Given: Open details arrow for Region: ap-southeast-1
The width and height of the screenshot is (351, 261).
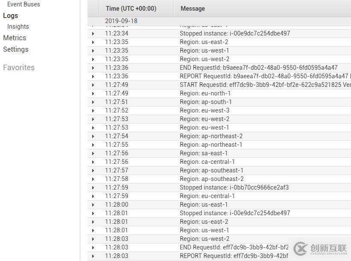Looking at the screenshot, I should click(x=93, y=170).
